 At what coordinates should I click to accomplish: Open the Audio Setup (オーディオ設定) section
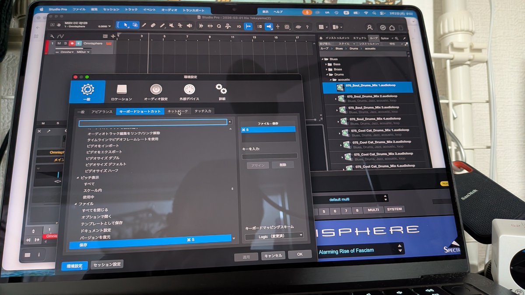[x=156, y=92]
